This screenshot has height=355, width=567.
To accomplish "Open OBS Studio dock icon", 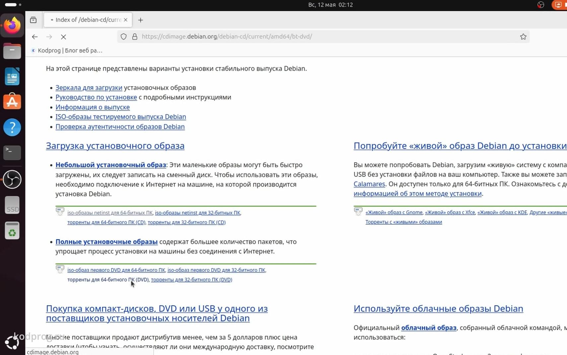I will point(12,179).
